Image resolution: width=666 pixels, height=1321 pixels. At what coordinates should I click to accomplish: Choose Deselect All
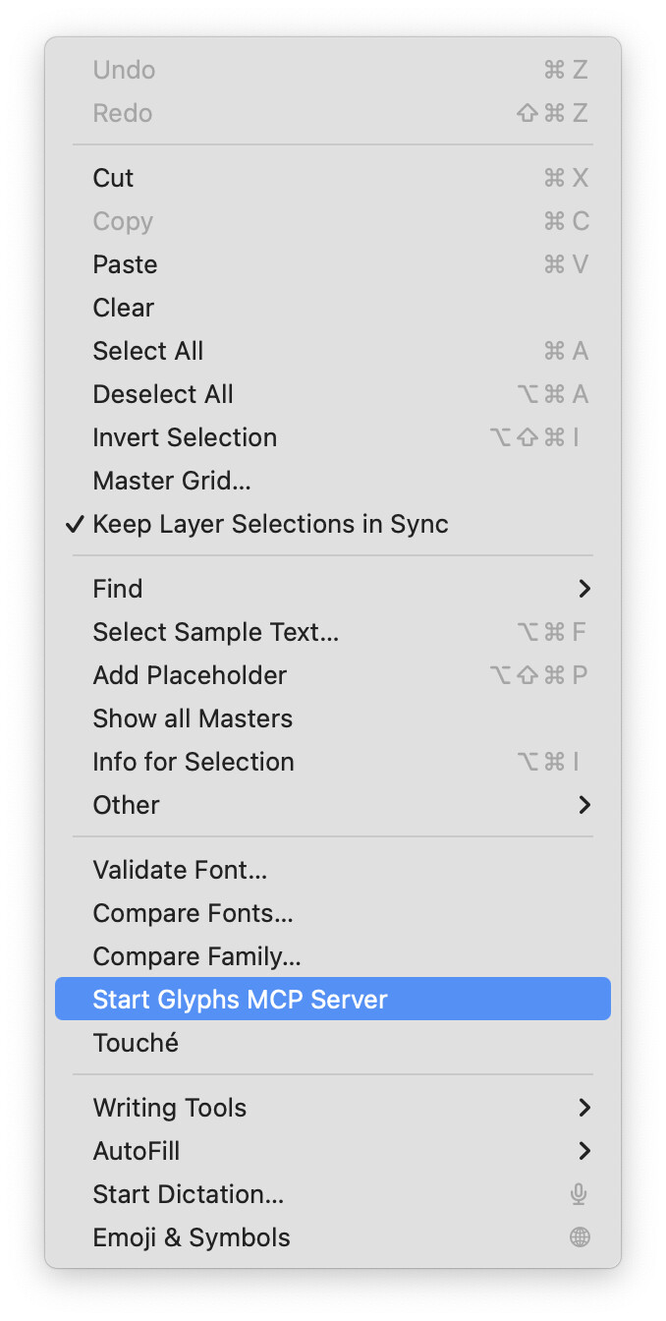click(163, 394)
